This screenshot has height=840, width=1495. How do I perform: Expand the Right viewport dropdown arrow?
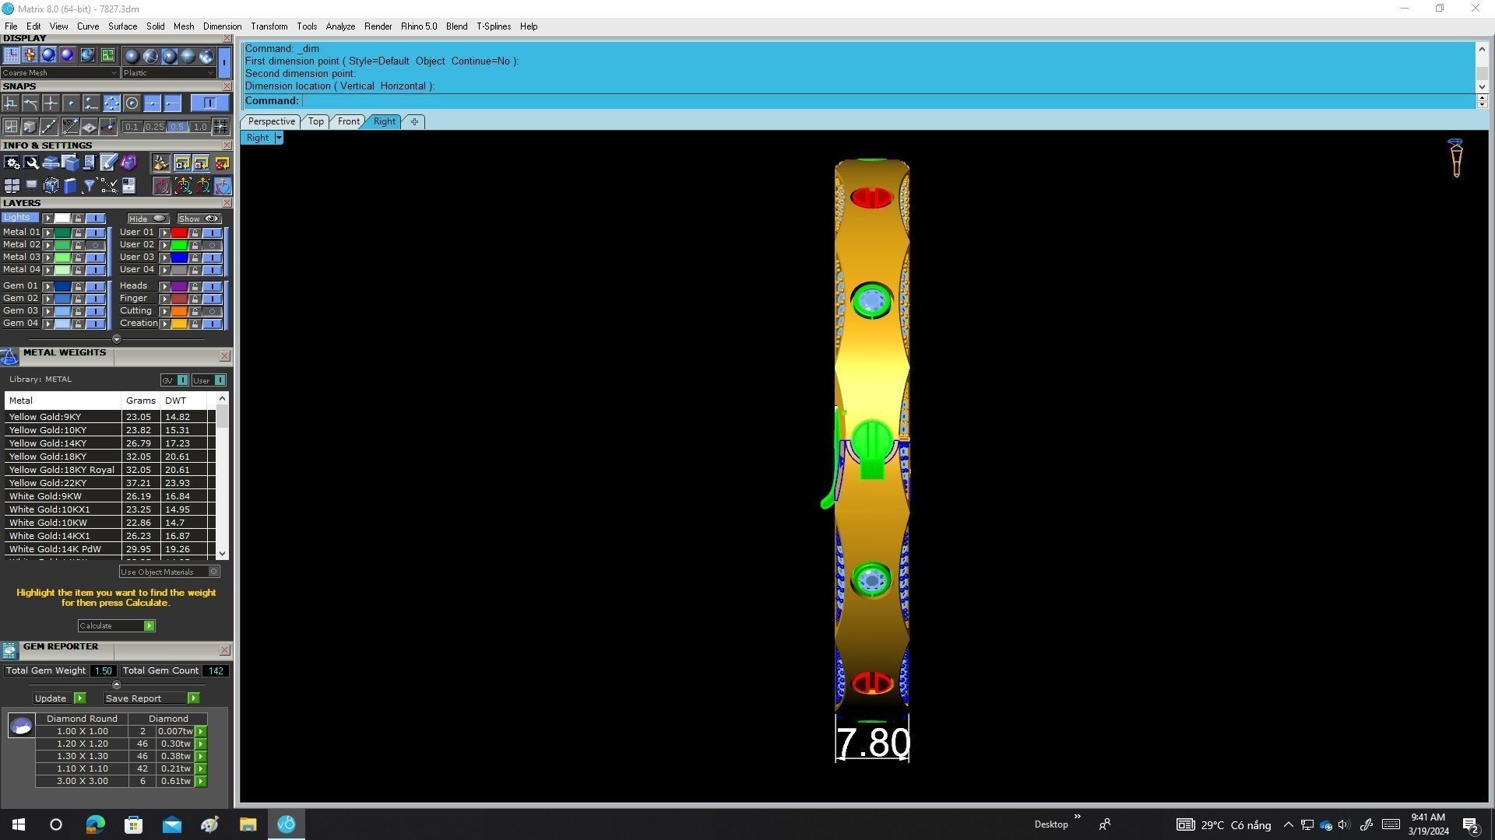pos(279,138)
